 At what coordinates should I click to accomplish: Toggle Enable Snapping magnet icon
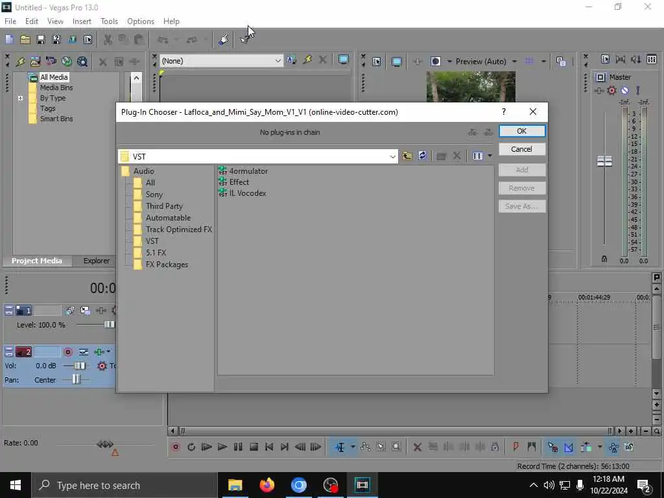coord(552,447)
